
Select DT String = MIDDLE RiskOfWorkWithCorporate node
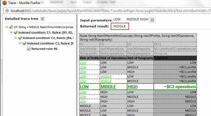tap(44, 27)
